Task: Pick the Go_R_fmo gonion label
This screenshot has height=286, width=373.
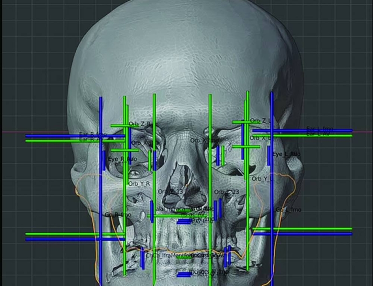Action: [x=117, y=215]
